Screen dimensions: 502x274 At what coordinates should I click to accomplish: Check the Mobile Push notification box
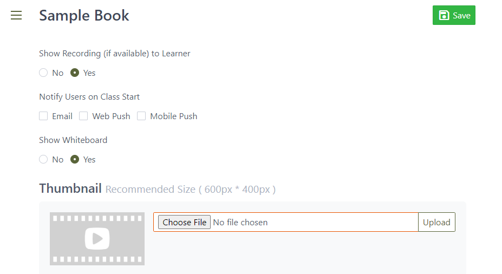[x=141, y=116]
